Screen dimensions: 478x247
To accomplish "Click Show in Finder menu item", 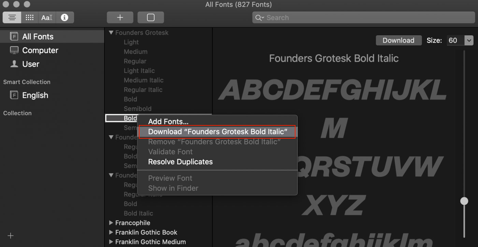I will pos(217,188).
